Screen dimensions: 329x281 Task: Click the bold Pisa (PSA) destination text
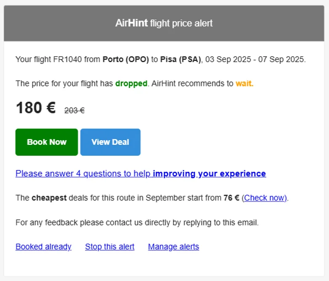click(181, 59)
